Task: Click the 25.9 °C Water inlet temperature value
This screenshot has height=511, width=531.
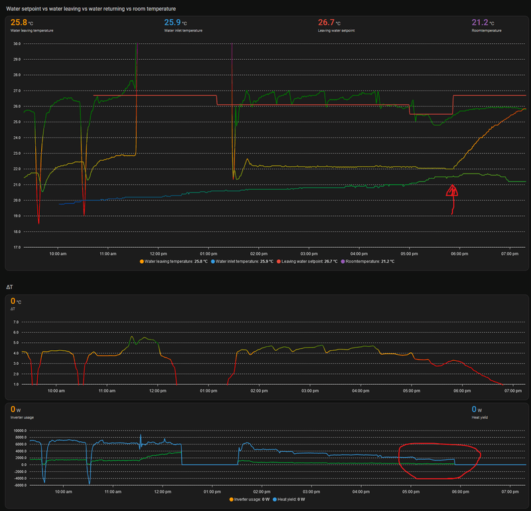Action: coord(175,23)
